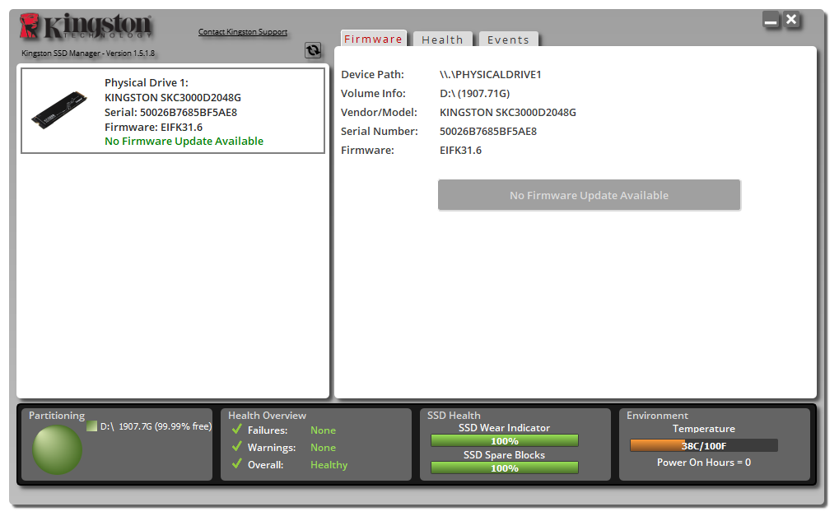Click the SSD Health panel title
This screenshot has width=839, height=521.
[454, 416]
